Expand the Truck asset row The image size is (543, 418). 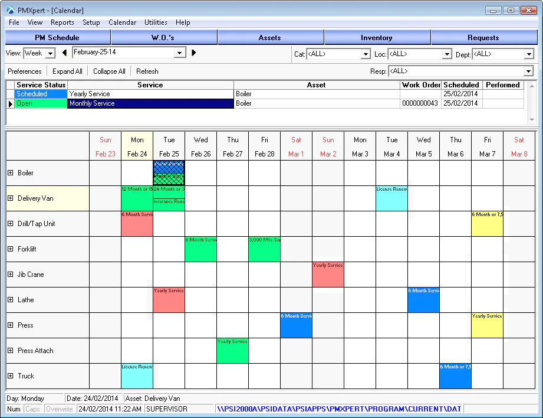coord(11,375)
